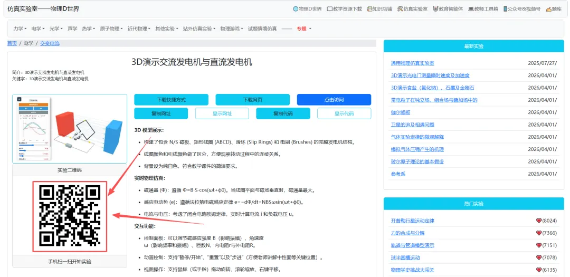Screen dimensions: 570x277
Task: Click the globe icon beside 物理D世界
Action: click(x=296, y=9)
